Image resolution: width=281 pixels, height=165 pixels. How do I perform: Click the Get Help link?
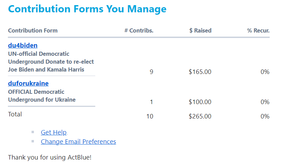(x=53, y=132)
